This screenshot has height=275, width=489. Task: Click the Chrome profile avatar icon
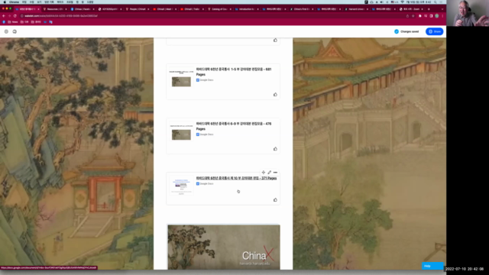pos(437,16)
